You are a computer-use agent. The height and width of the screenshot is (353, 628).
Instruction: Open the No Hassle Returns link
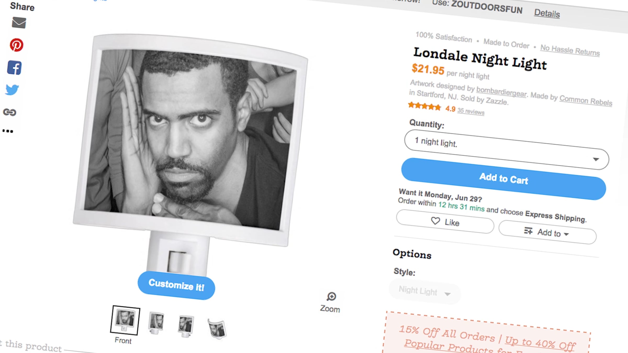(x=570, y=50)
